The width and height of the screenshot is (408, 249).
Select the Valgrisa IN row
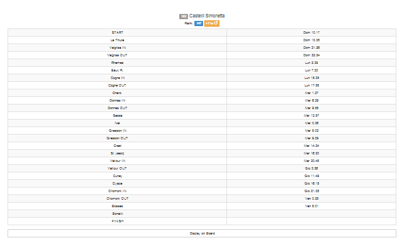[x=202, y=48]
